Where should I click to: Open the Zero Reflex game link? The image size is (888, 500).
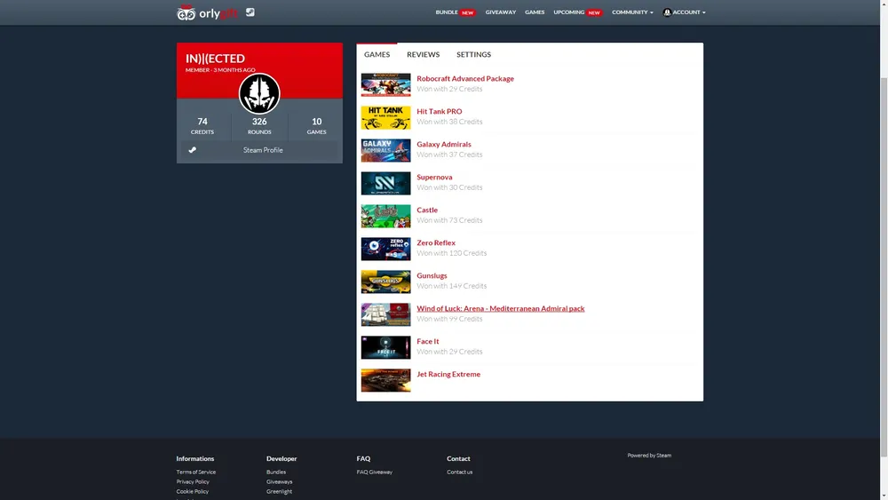pyautogui.click(x=436, y=242)
